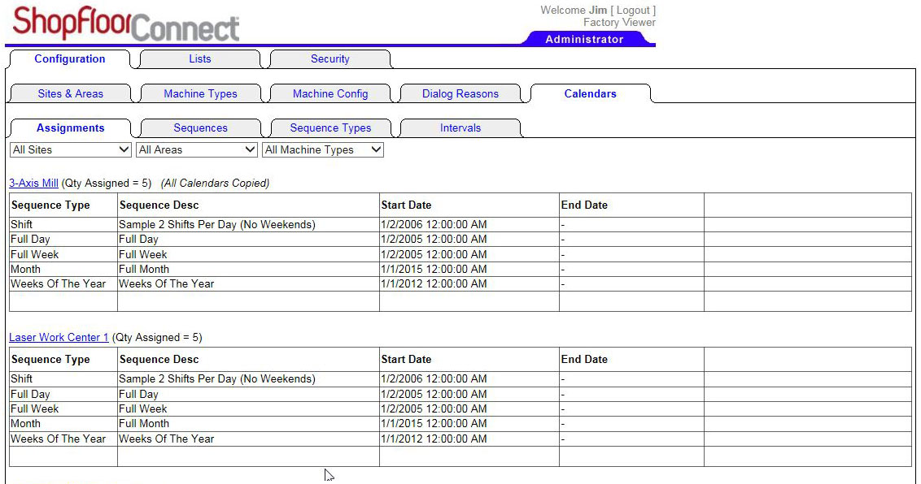Open the Machine Types tab
Viewport: 921px width, 484px height.
click(200, 94)
